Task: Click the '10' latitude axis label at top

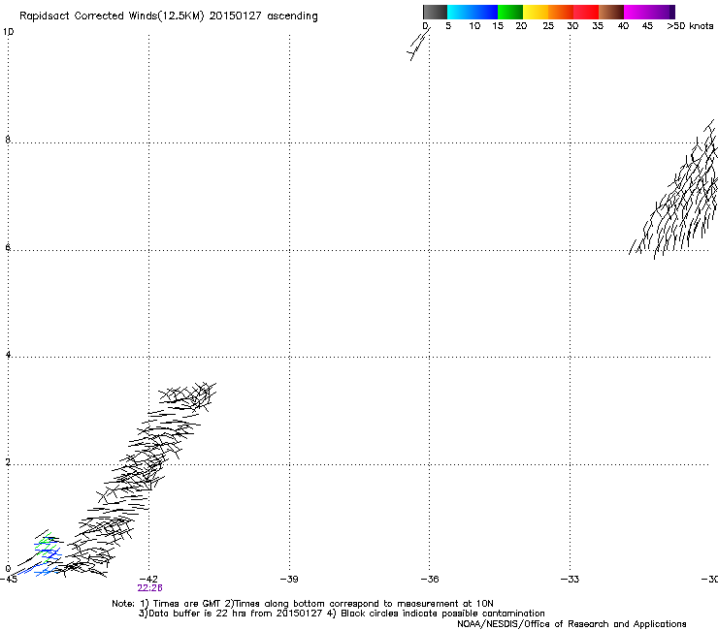Action: coord(8,32)
